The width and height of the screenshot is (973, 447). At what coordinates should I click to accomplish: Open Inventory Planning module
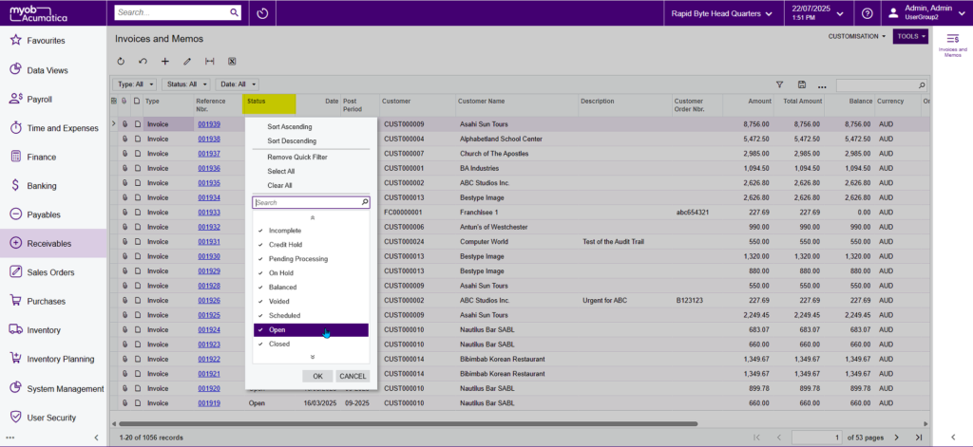(x=60, y=359)
